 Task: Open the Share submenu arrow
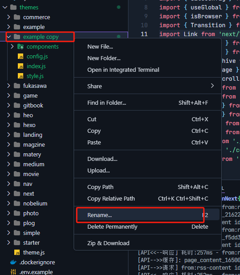212,86
